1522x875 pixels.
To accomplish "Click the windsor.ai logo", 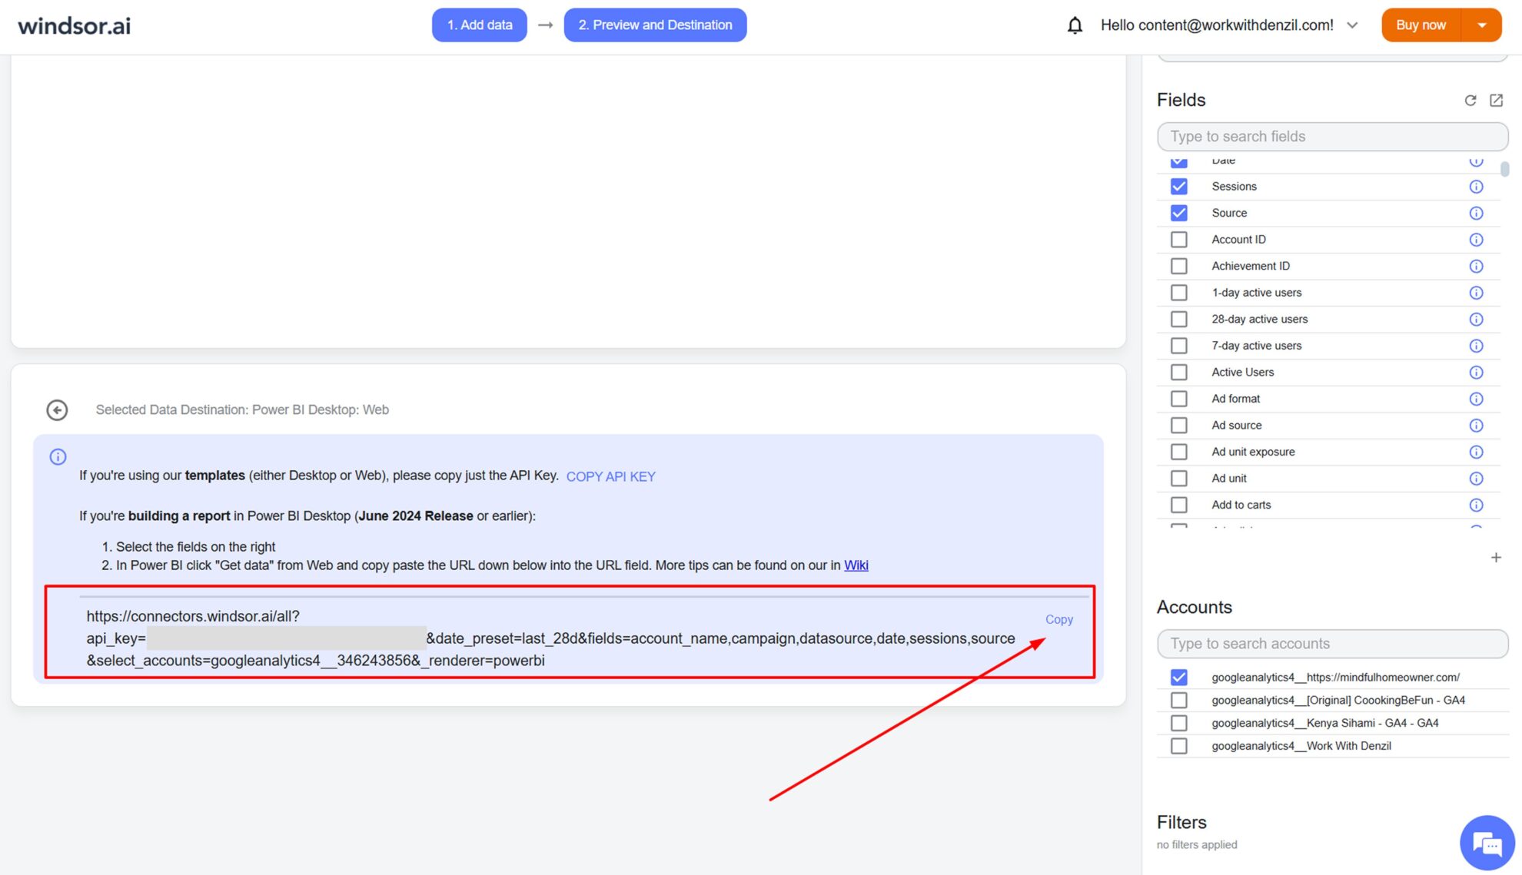I will click(x=75, y=26).
